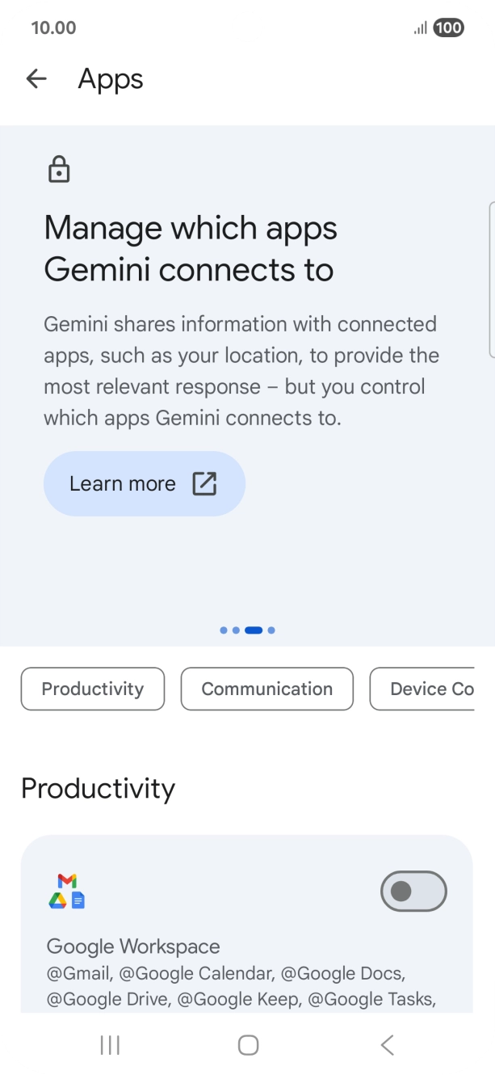Select the Communication filter chip
The width and height of the screenshot is (495, 1075).
267,689
